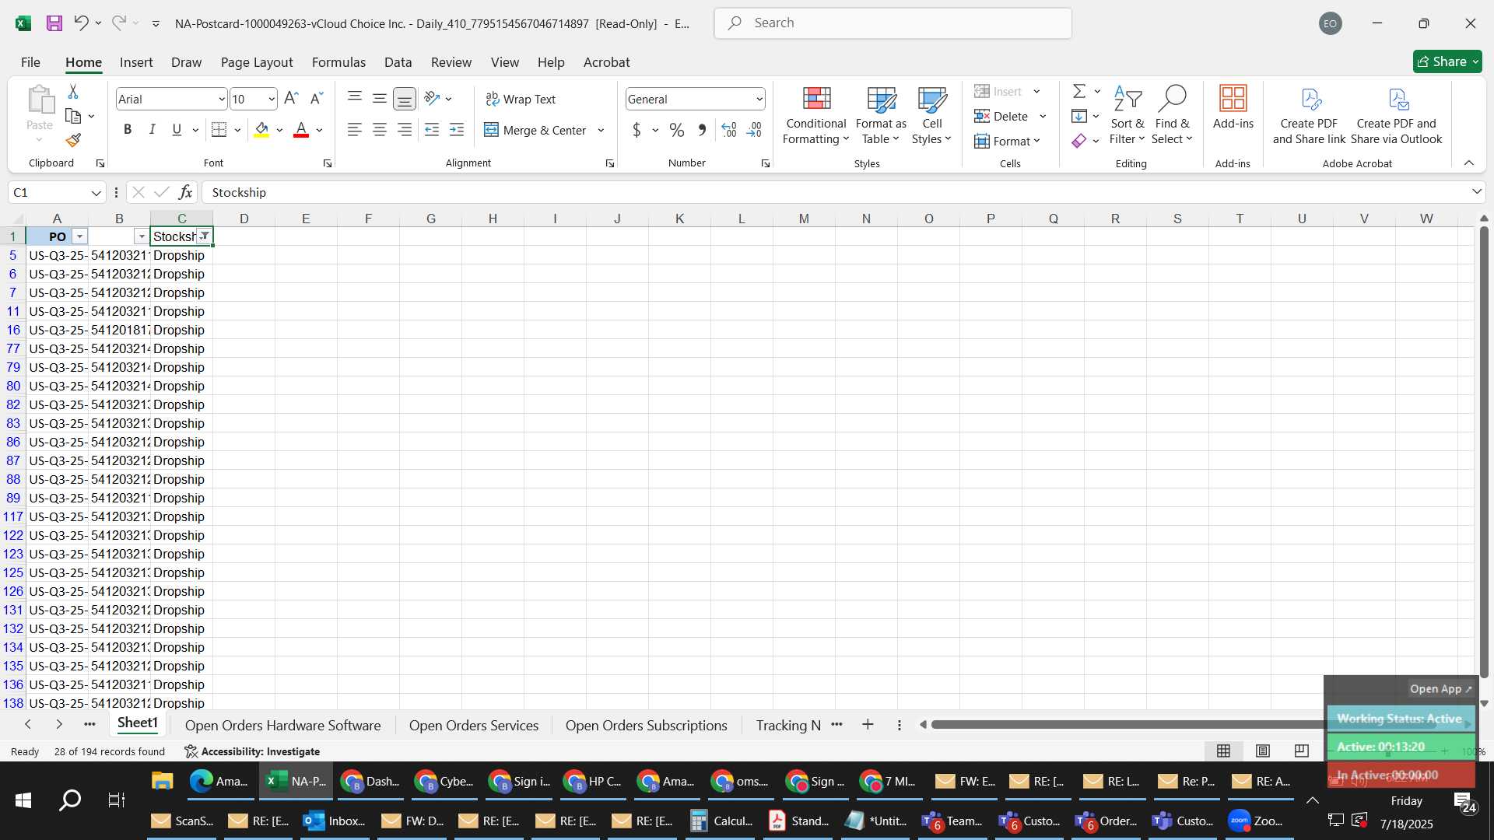1494x840 pixels.
Task: Switch to Open Orders Subscriptions sheet tab
Action: [647, 725]
